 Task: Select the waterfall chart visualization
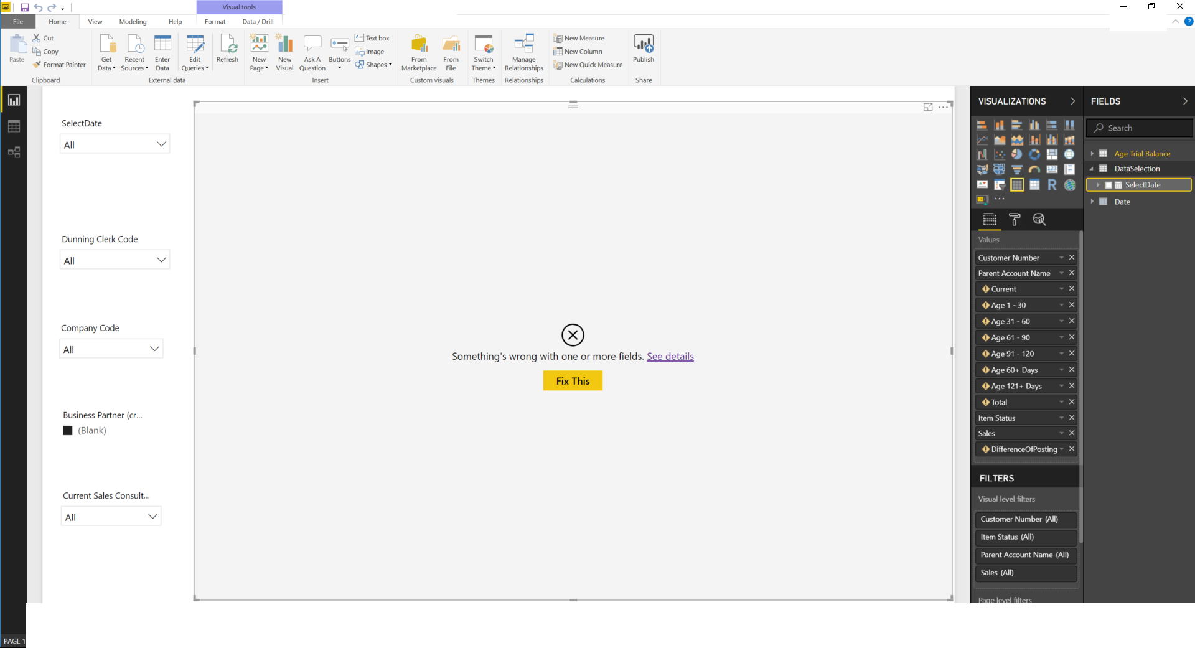click(982, 154)
